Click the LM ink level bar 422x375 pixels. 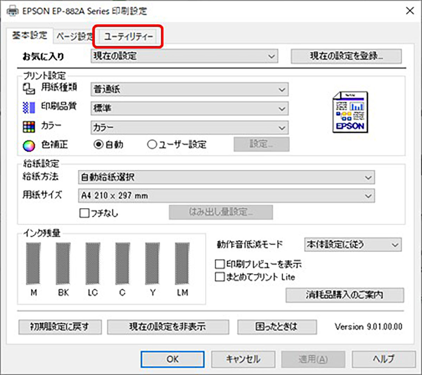pos(182,263)
